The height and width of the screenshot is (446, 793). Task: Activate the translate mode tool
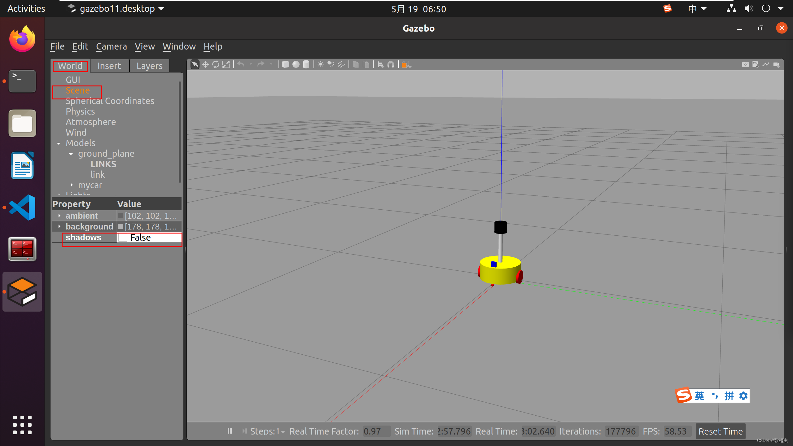(205, 64)
